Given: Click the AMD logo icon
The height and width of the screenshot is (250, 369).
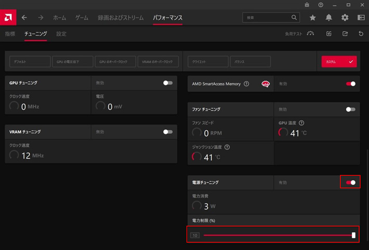Looking at the screenshot, I should 8,18.
